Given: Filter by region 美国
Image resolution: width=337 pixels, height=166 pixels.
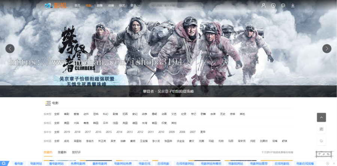Looking at the screenshot, I should coord(66,123).
